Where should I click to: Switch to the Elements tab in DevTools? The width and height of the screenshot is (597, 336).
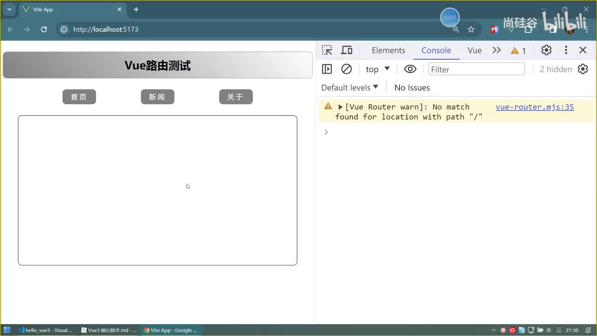tap(389, 50)
